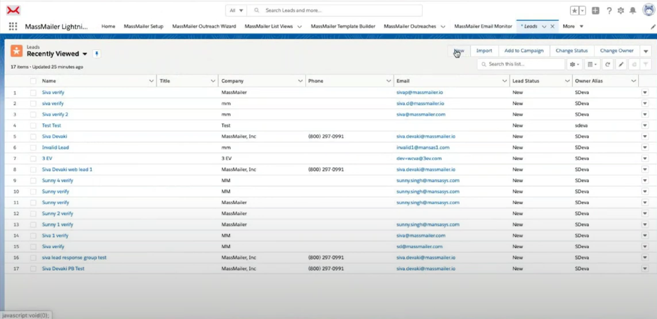This screenshot has width=657, height=319.
Task: Expand the Recently Viewed list view dropdown
Action: pos(85,54)
